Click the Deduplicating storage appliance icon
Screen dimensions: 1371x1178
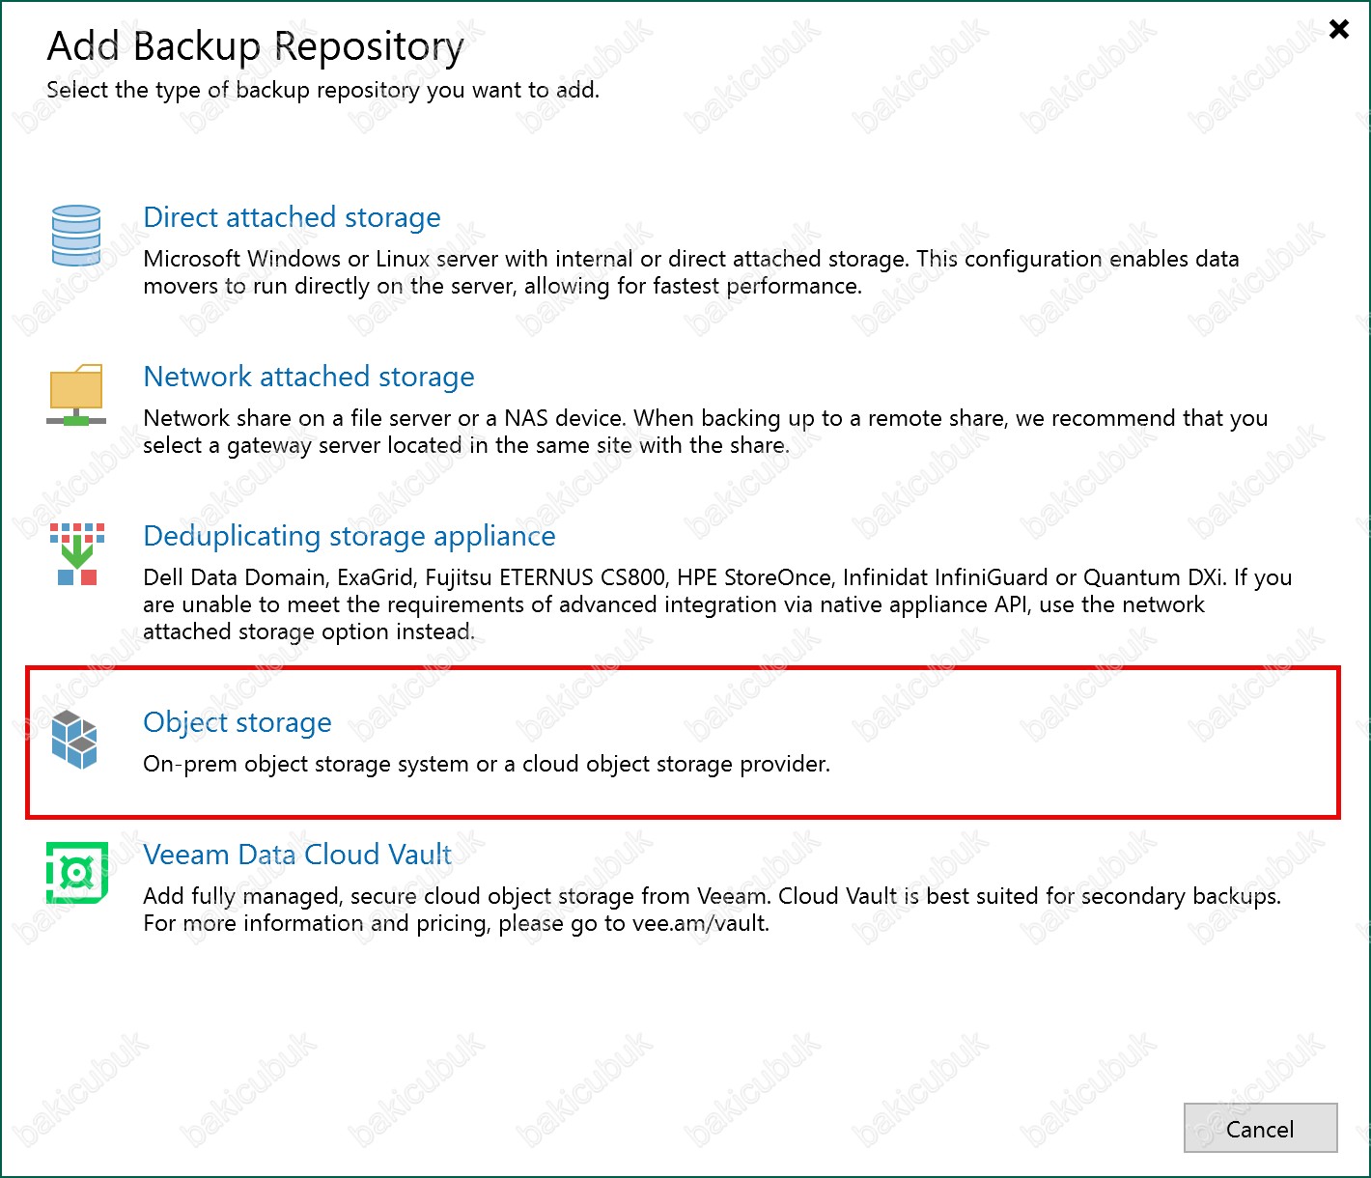76,554
